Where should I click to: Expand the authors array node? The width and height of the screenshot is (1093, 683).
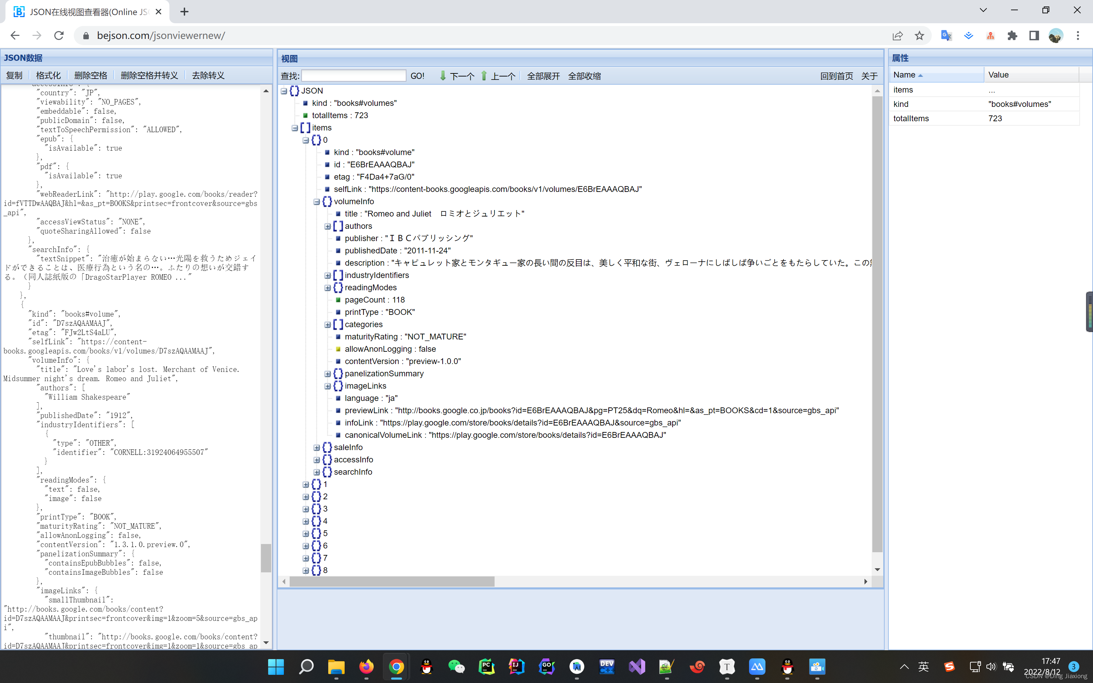pyautogui.click(x=328, y=226)
